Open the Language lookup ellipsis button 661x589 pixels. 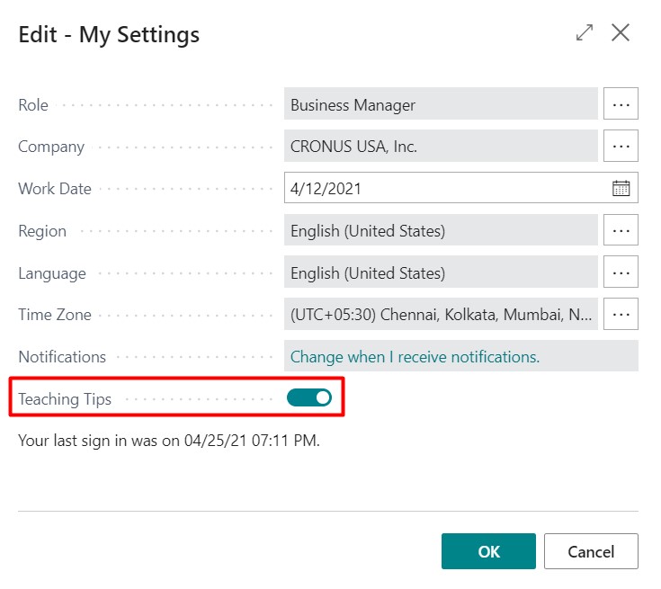click(x=621, y=272)
